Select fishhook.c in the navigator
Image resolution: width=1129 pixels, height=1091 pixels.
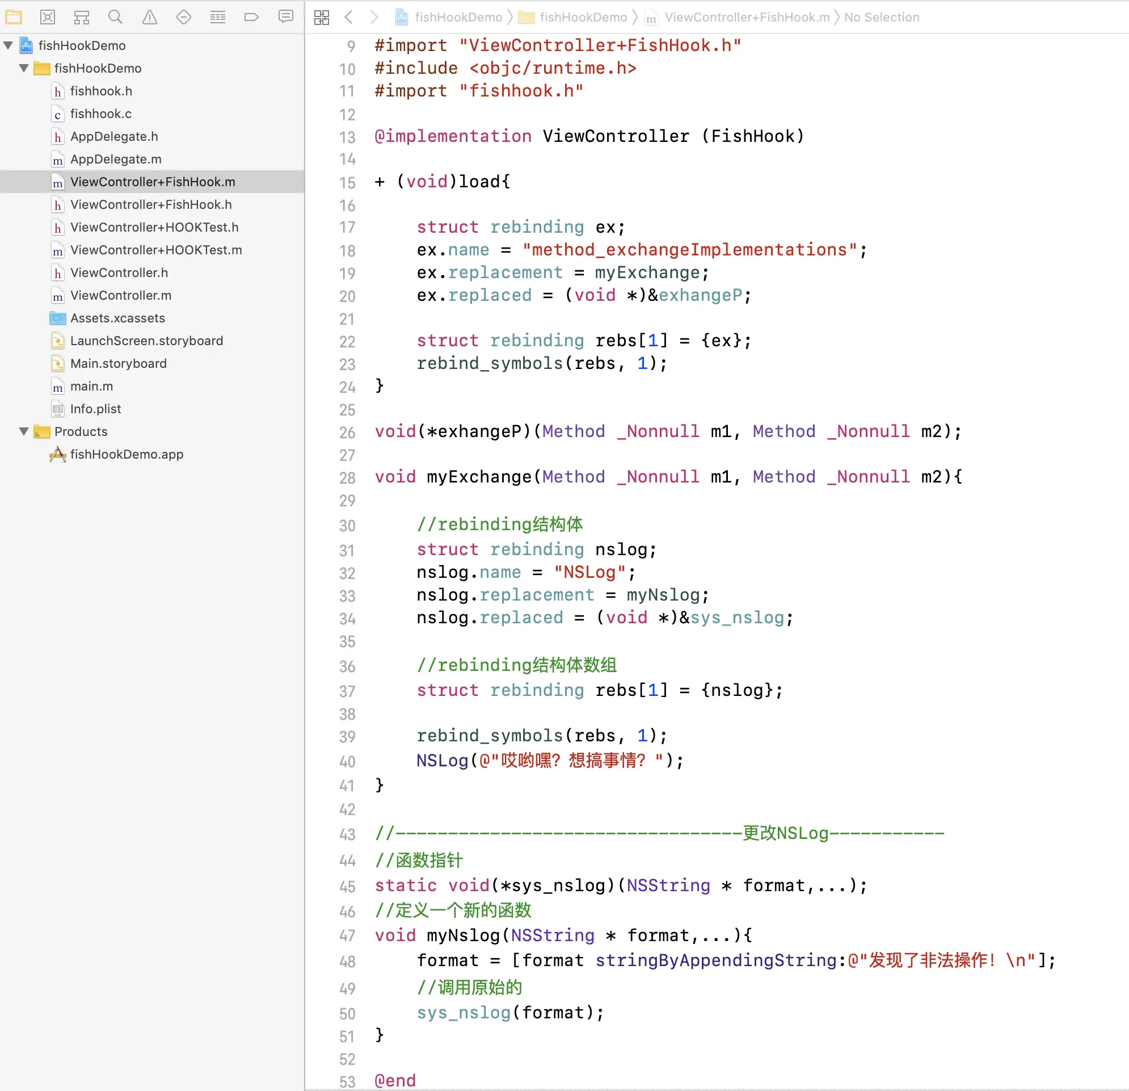coord(100,114)
